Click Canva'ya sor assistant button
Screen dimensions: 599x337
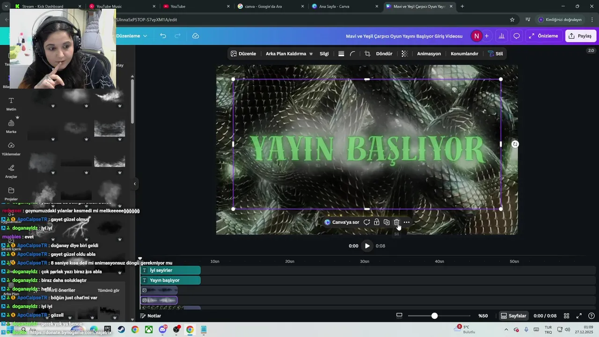pos(342,222)
